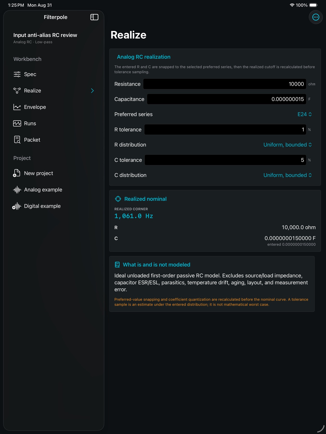The image size is (326, 434).
Task: Click the clock '1:25 PM' in status bar
Action: pos(16,5)
